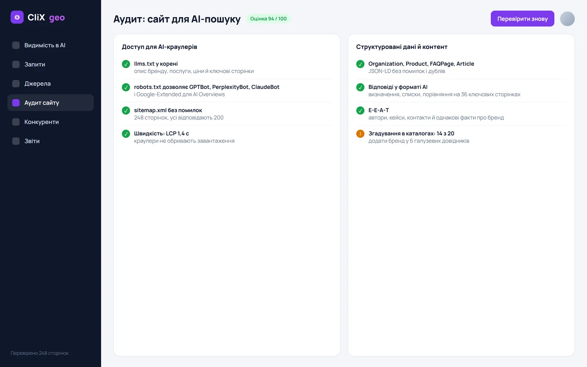The image size is (587, 367).
Task: Click the CliX geo logo icon
Action: tap(17, 17)
